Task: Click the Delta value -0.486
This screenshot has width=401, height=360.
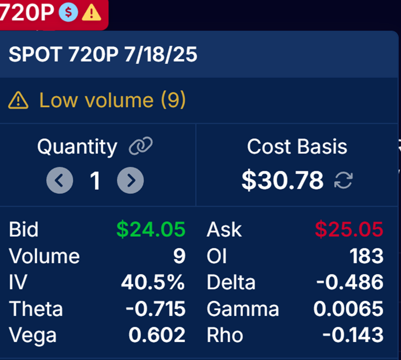Action: [350, 282]
